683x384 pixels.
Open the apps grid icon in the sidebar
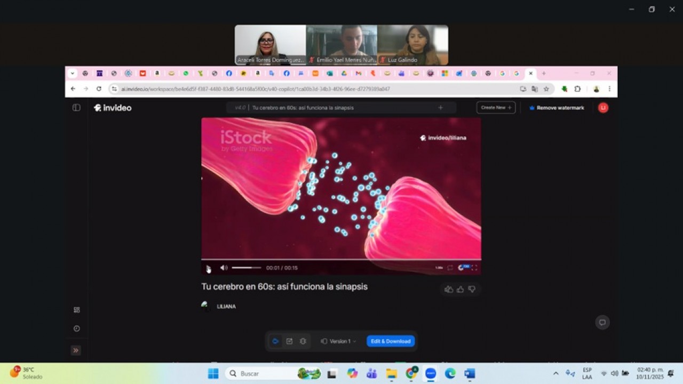click(76, 309)
